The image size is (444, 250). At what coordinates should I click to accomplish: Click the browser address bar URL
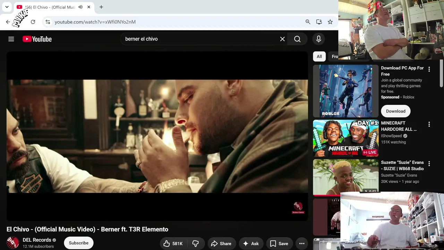click(x=95, y=22)
